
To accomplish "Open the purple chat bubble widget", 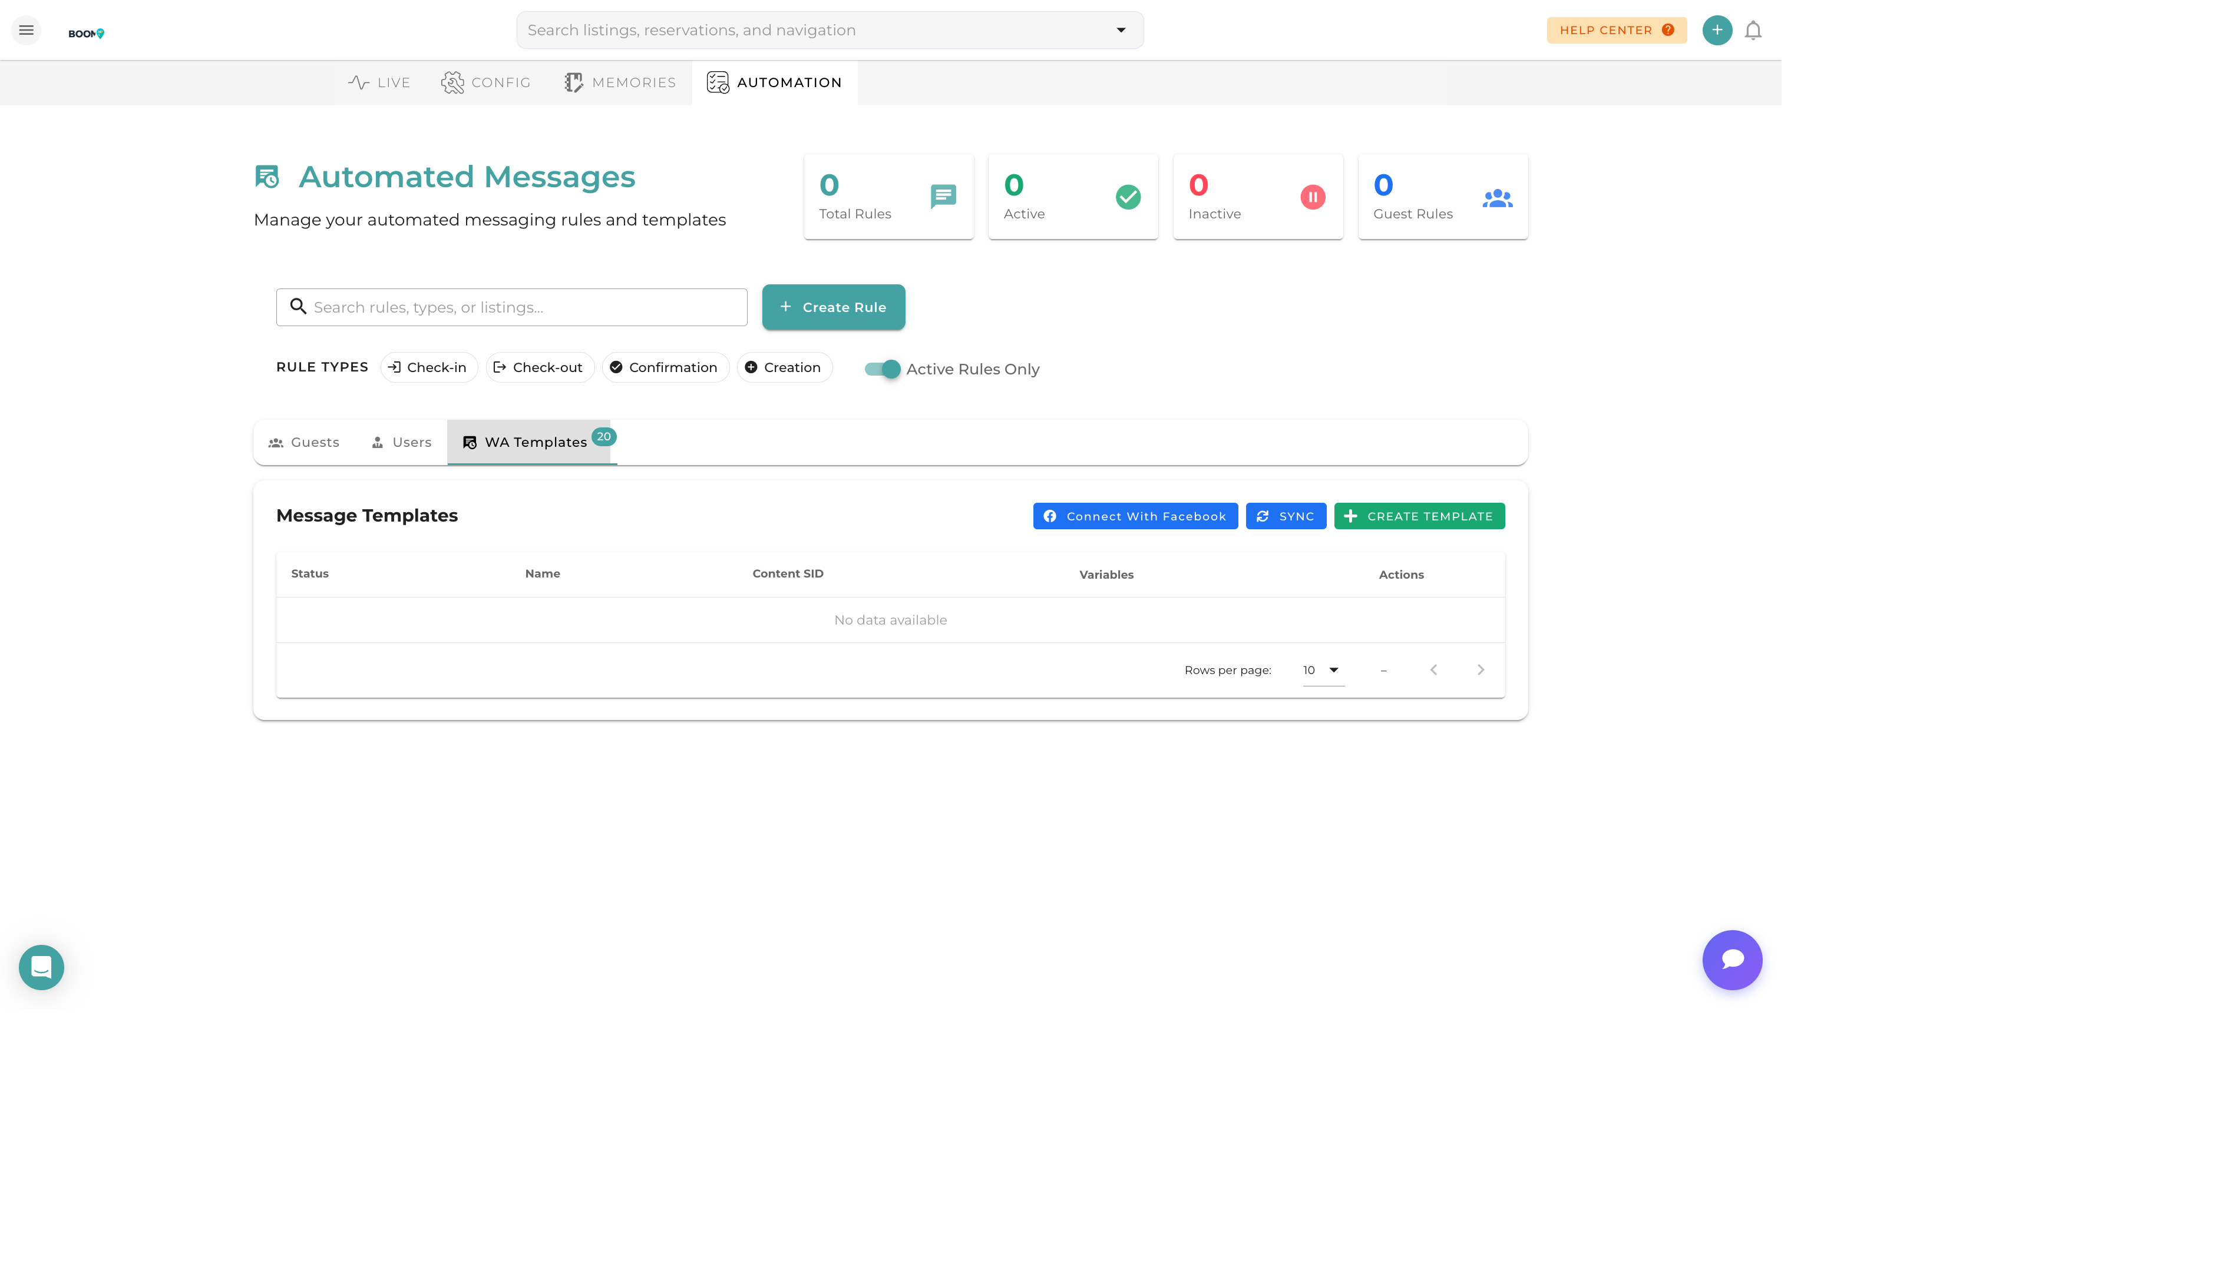I will click(x=1732, y=960).
